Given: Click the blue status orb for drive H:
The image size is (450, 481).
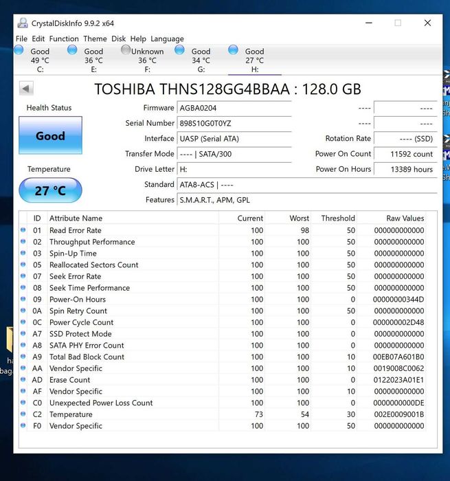Looking at the screenshot, I should coord(233,49).
